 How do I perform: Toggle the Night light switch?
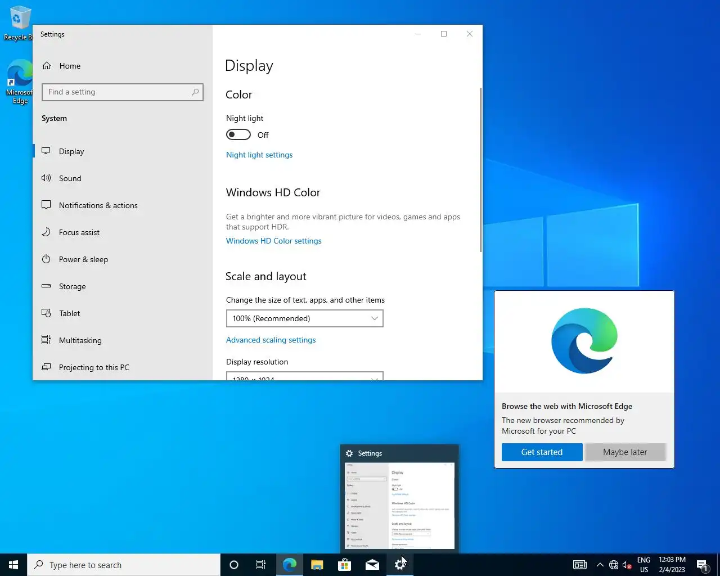(238, 134)
